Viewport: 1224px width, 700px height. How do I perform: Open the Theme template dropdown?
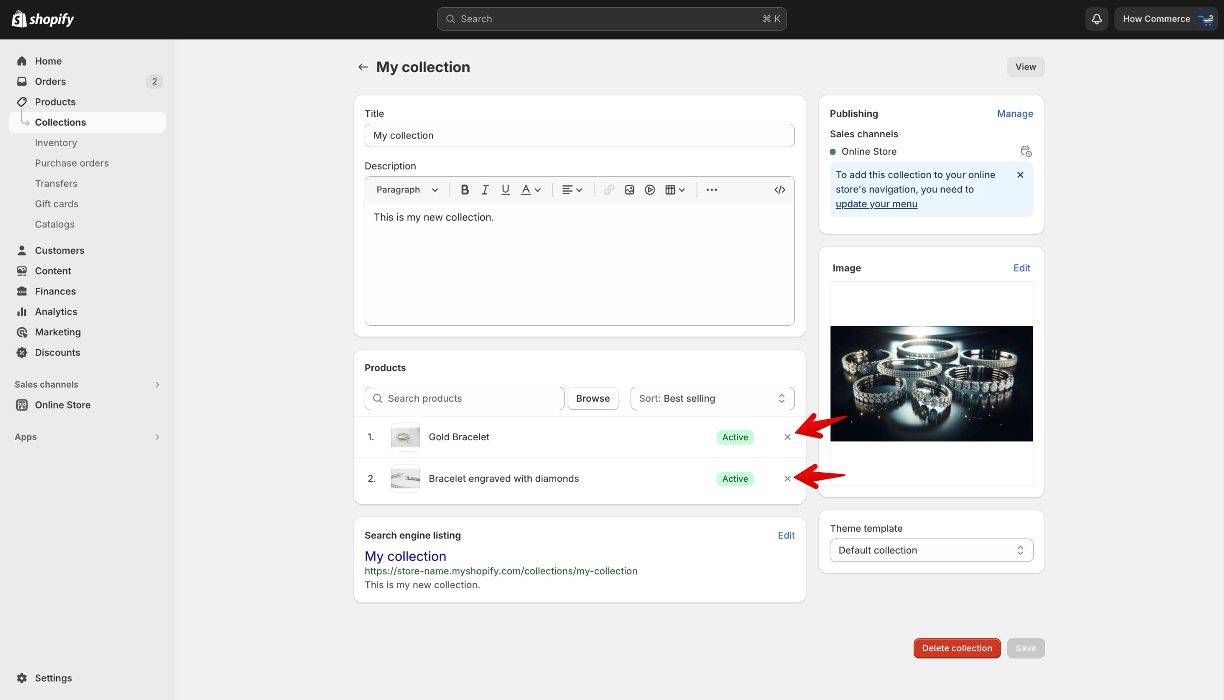click(x=931, y=550)
